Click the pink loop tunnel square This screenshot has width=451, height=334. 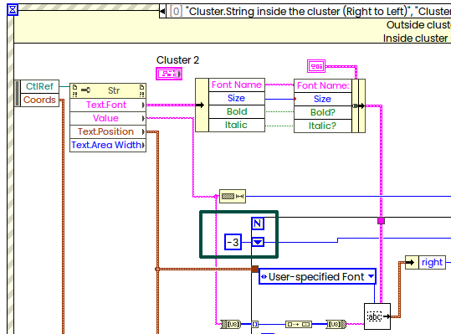tap(381, 221)
